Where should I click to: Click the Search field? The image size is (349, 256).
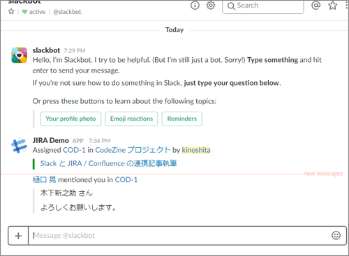click(x=263, y=6)
